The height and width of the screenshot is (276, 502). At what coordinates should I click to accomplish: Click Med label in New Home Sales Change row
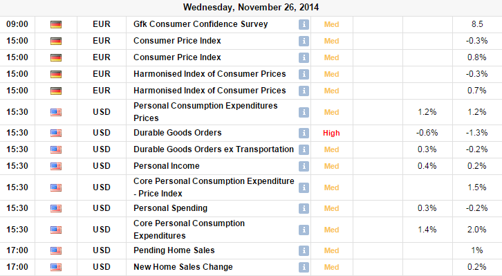[331, 267]
